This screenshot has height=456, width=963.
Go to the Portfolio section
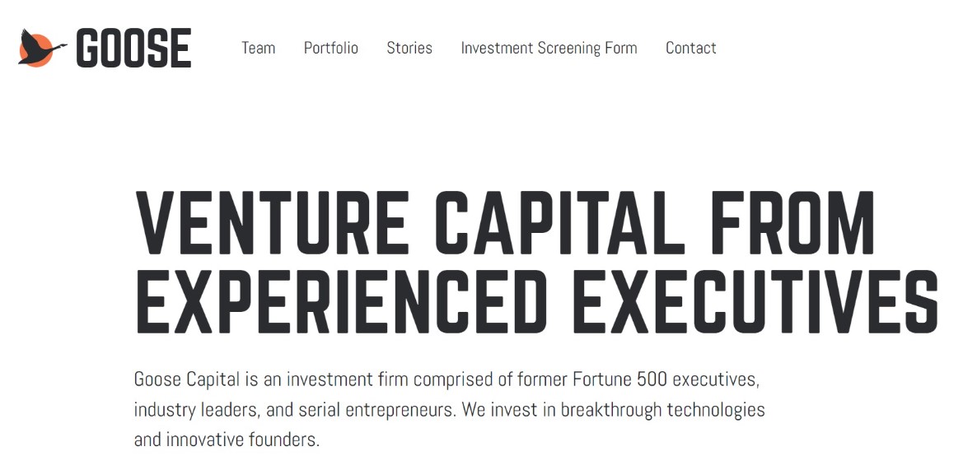pyautogui.click(x=331, y=48)
